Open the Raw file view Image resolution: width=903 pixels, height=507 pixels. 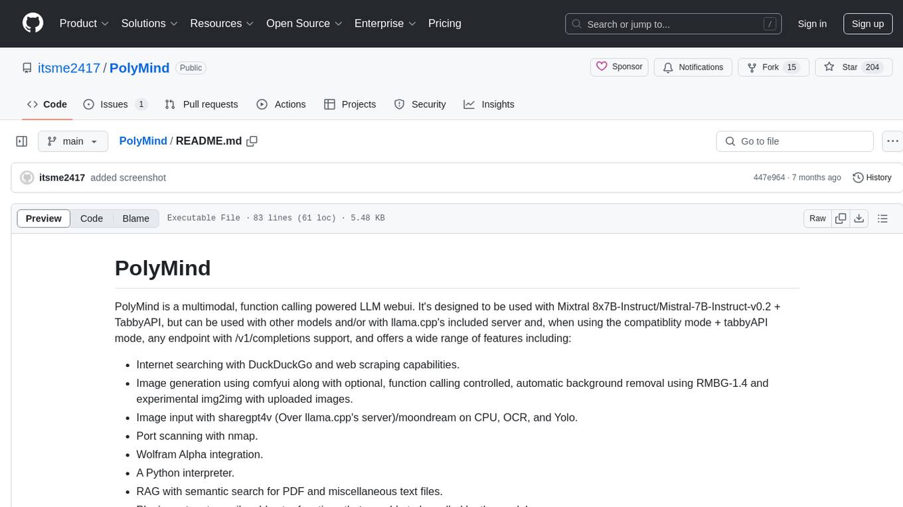click(x=817, y=218)
